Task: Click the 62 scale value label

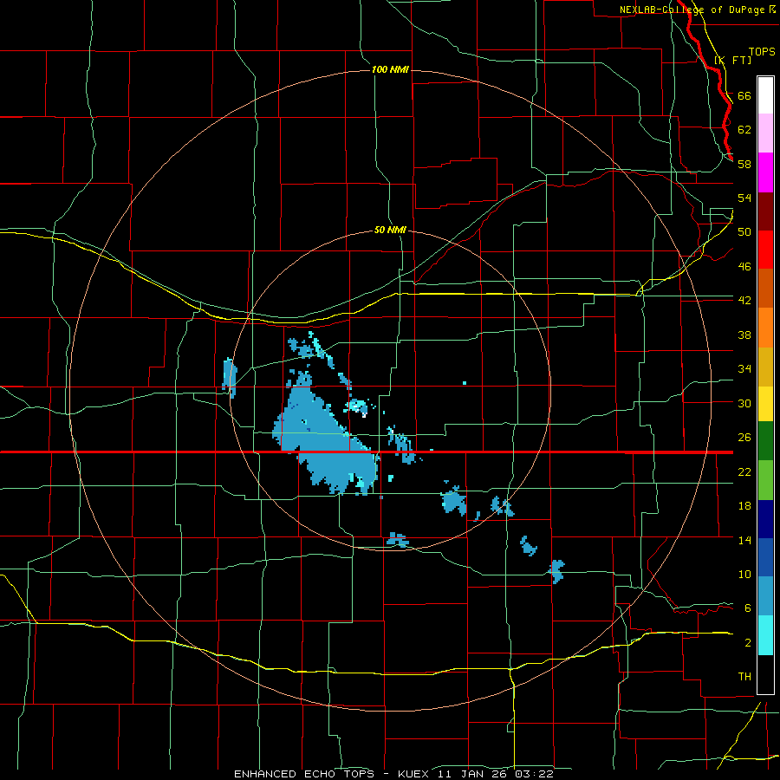Action: [744, 130]
